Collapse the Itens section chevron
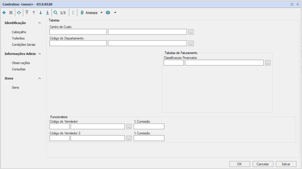Image resolution: width=302 pixels, height=169 pixels. coord(40,79)
